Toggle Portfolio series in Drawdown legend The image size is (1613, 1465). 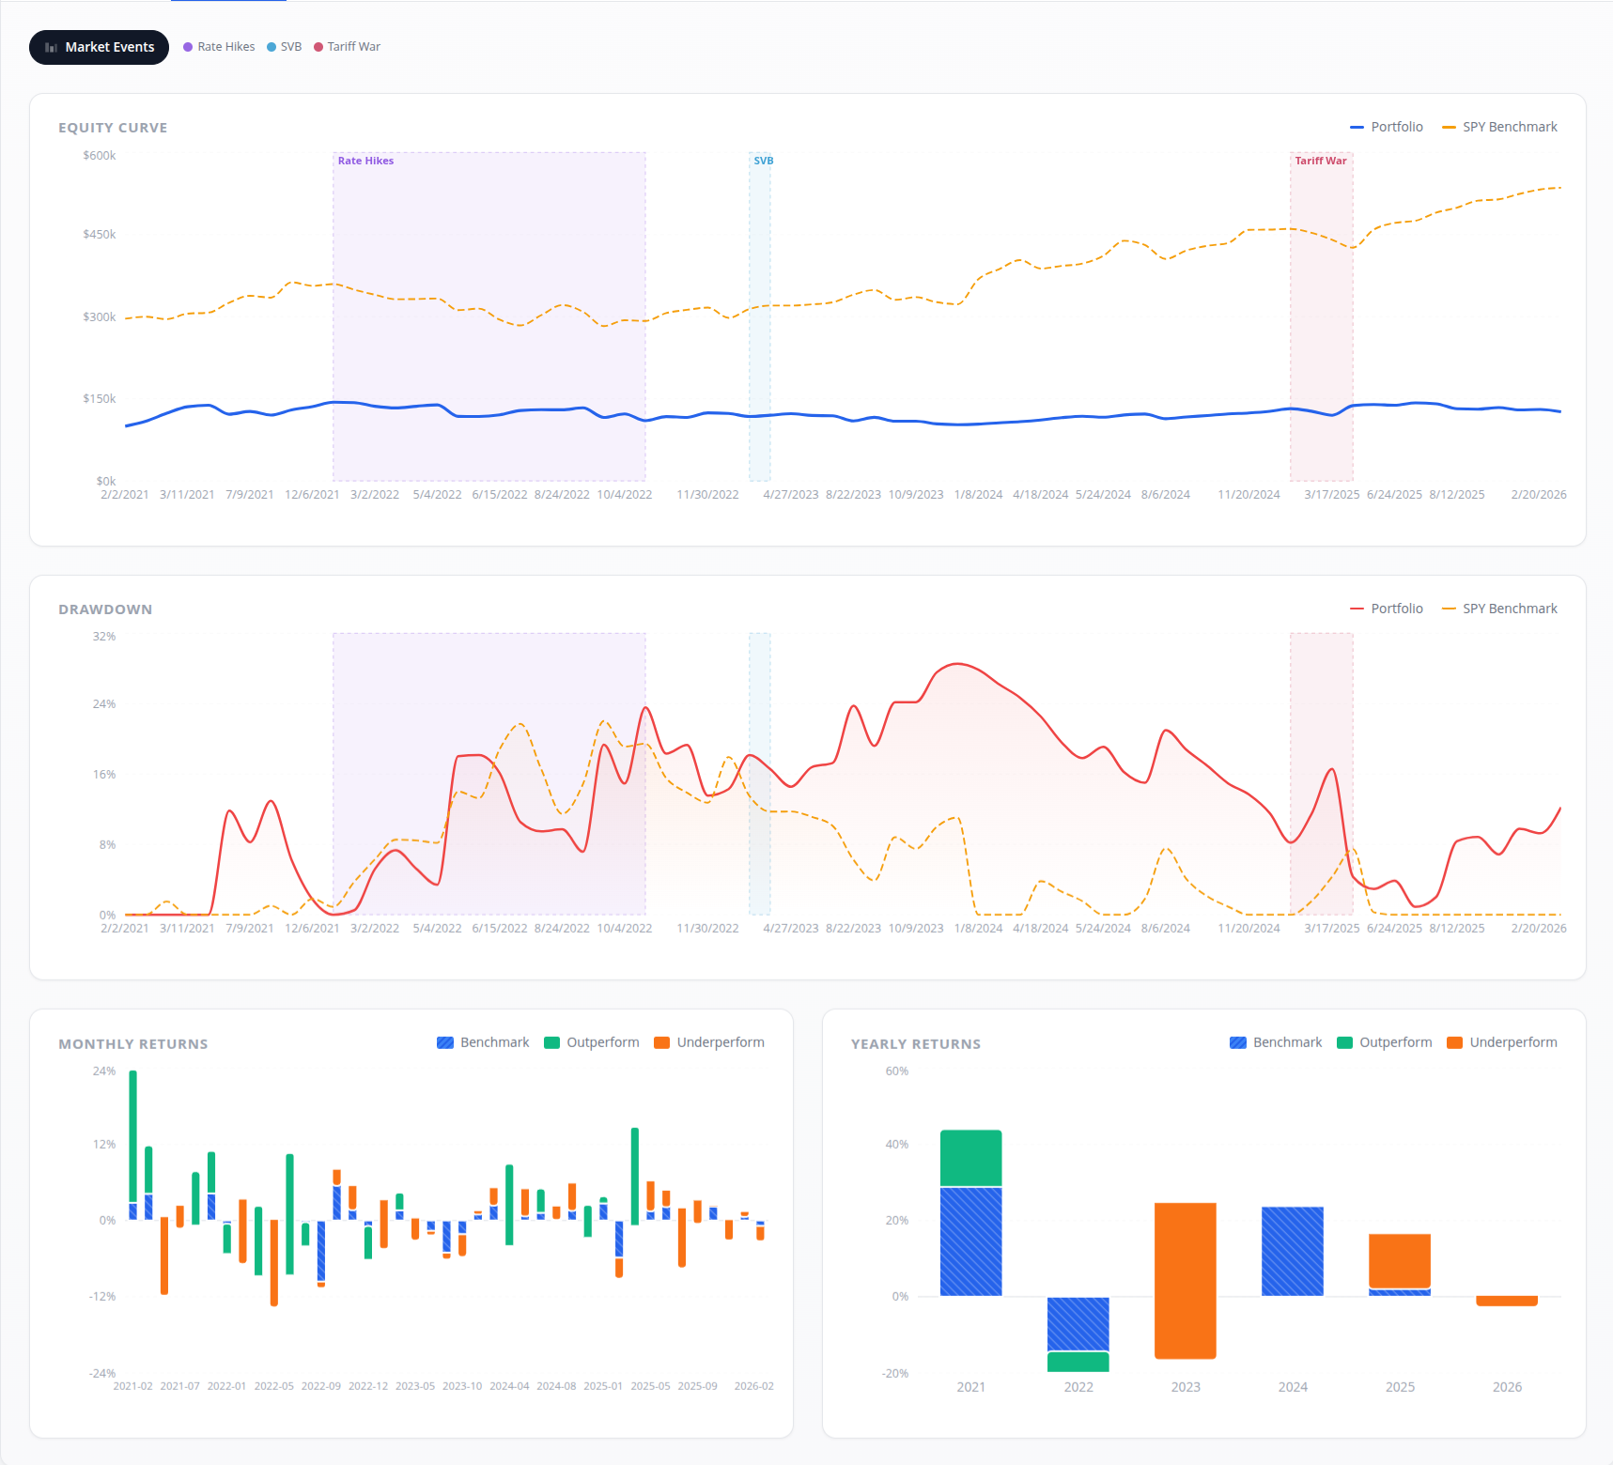[x=1387, y=609]
